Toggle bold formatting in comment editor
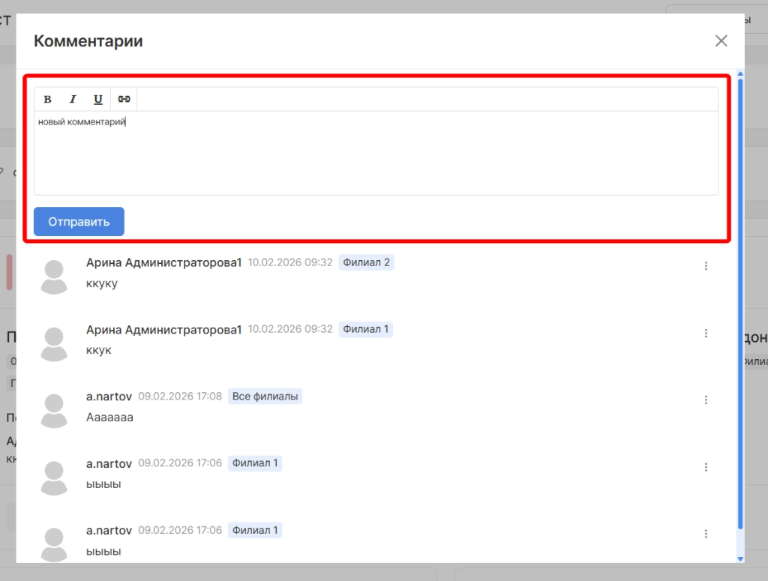This screenshot has height=581, width=768. 47,99
